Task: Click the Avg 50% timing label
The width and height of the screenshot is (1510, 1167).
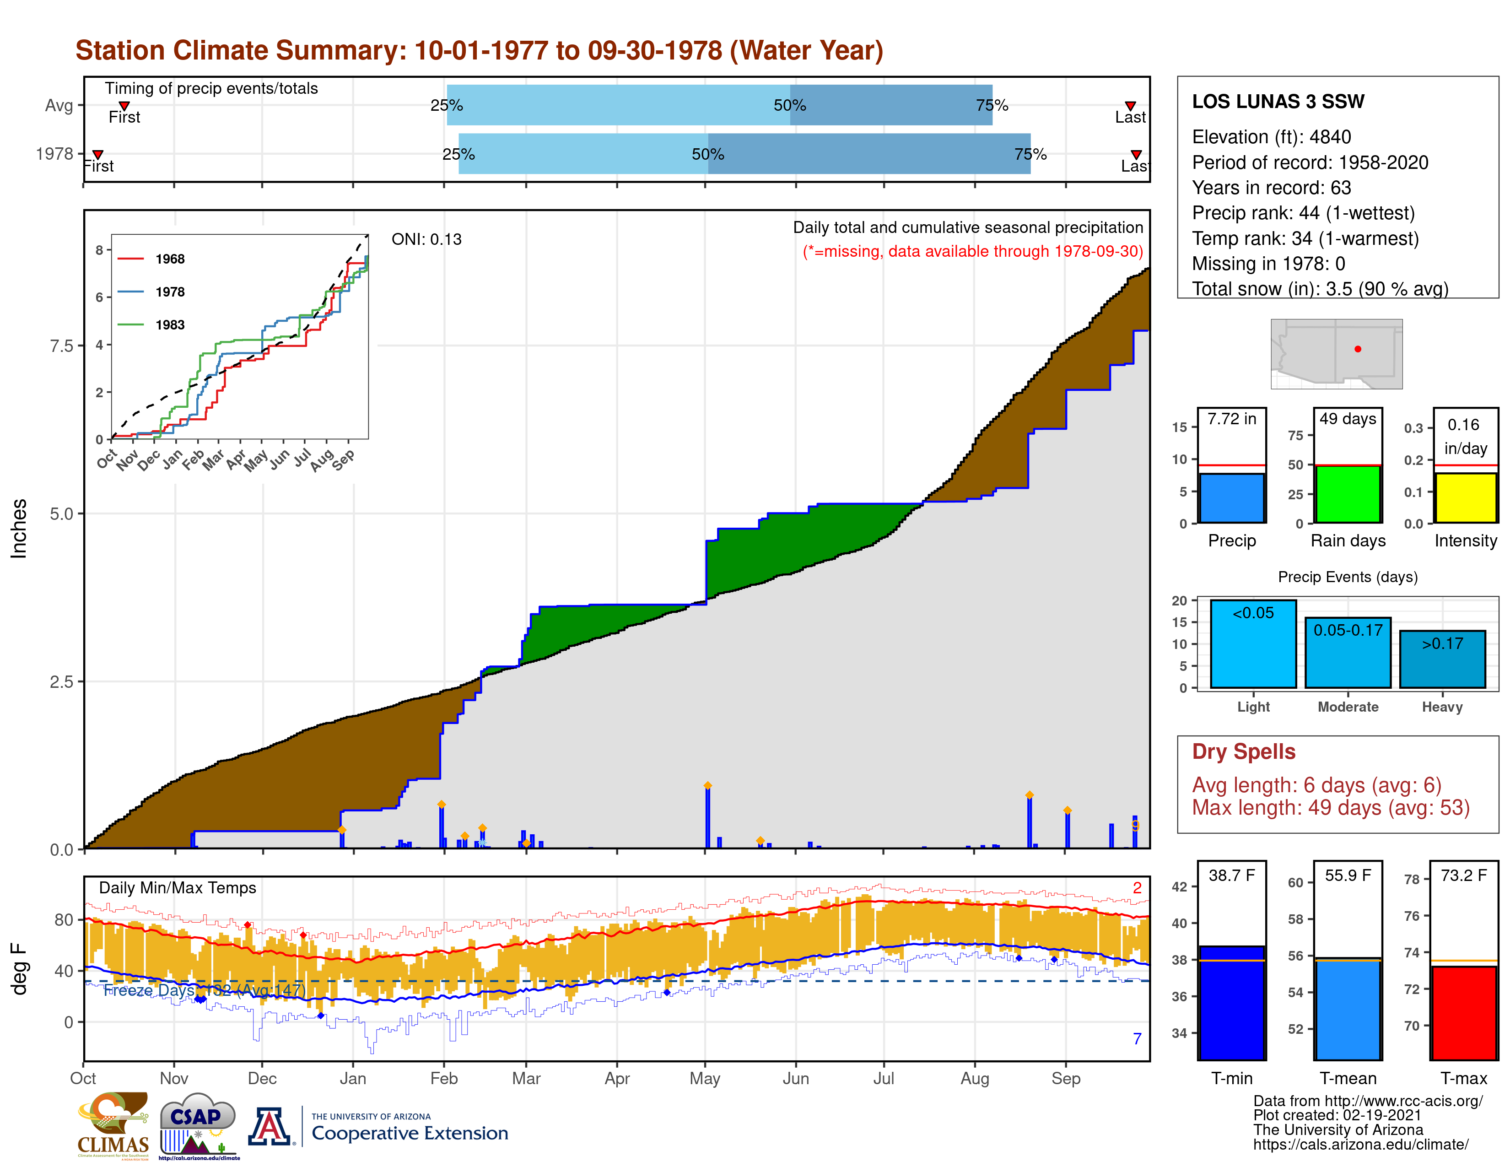Action: click(790, 105)
